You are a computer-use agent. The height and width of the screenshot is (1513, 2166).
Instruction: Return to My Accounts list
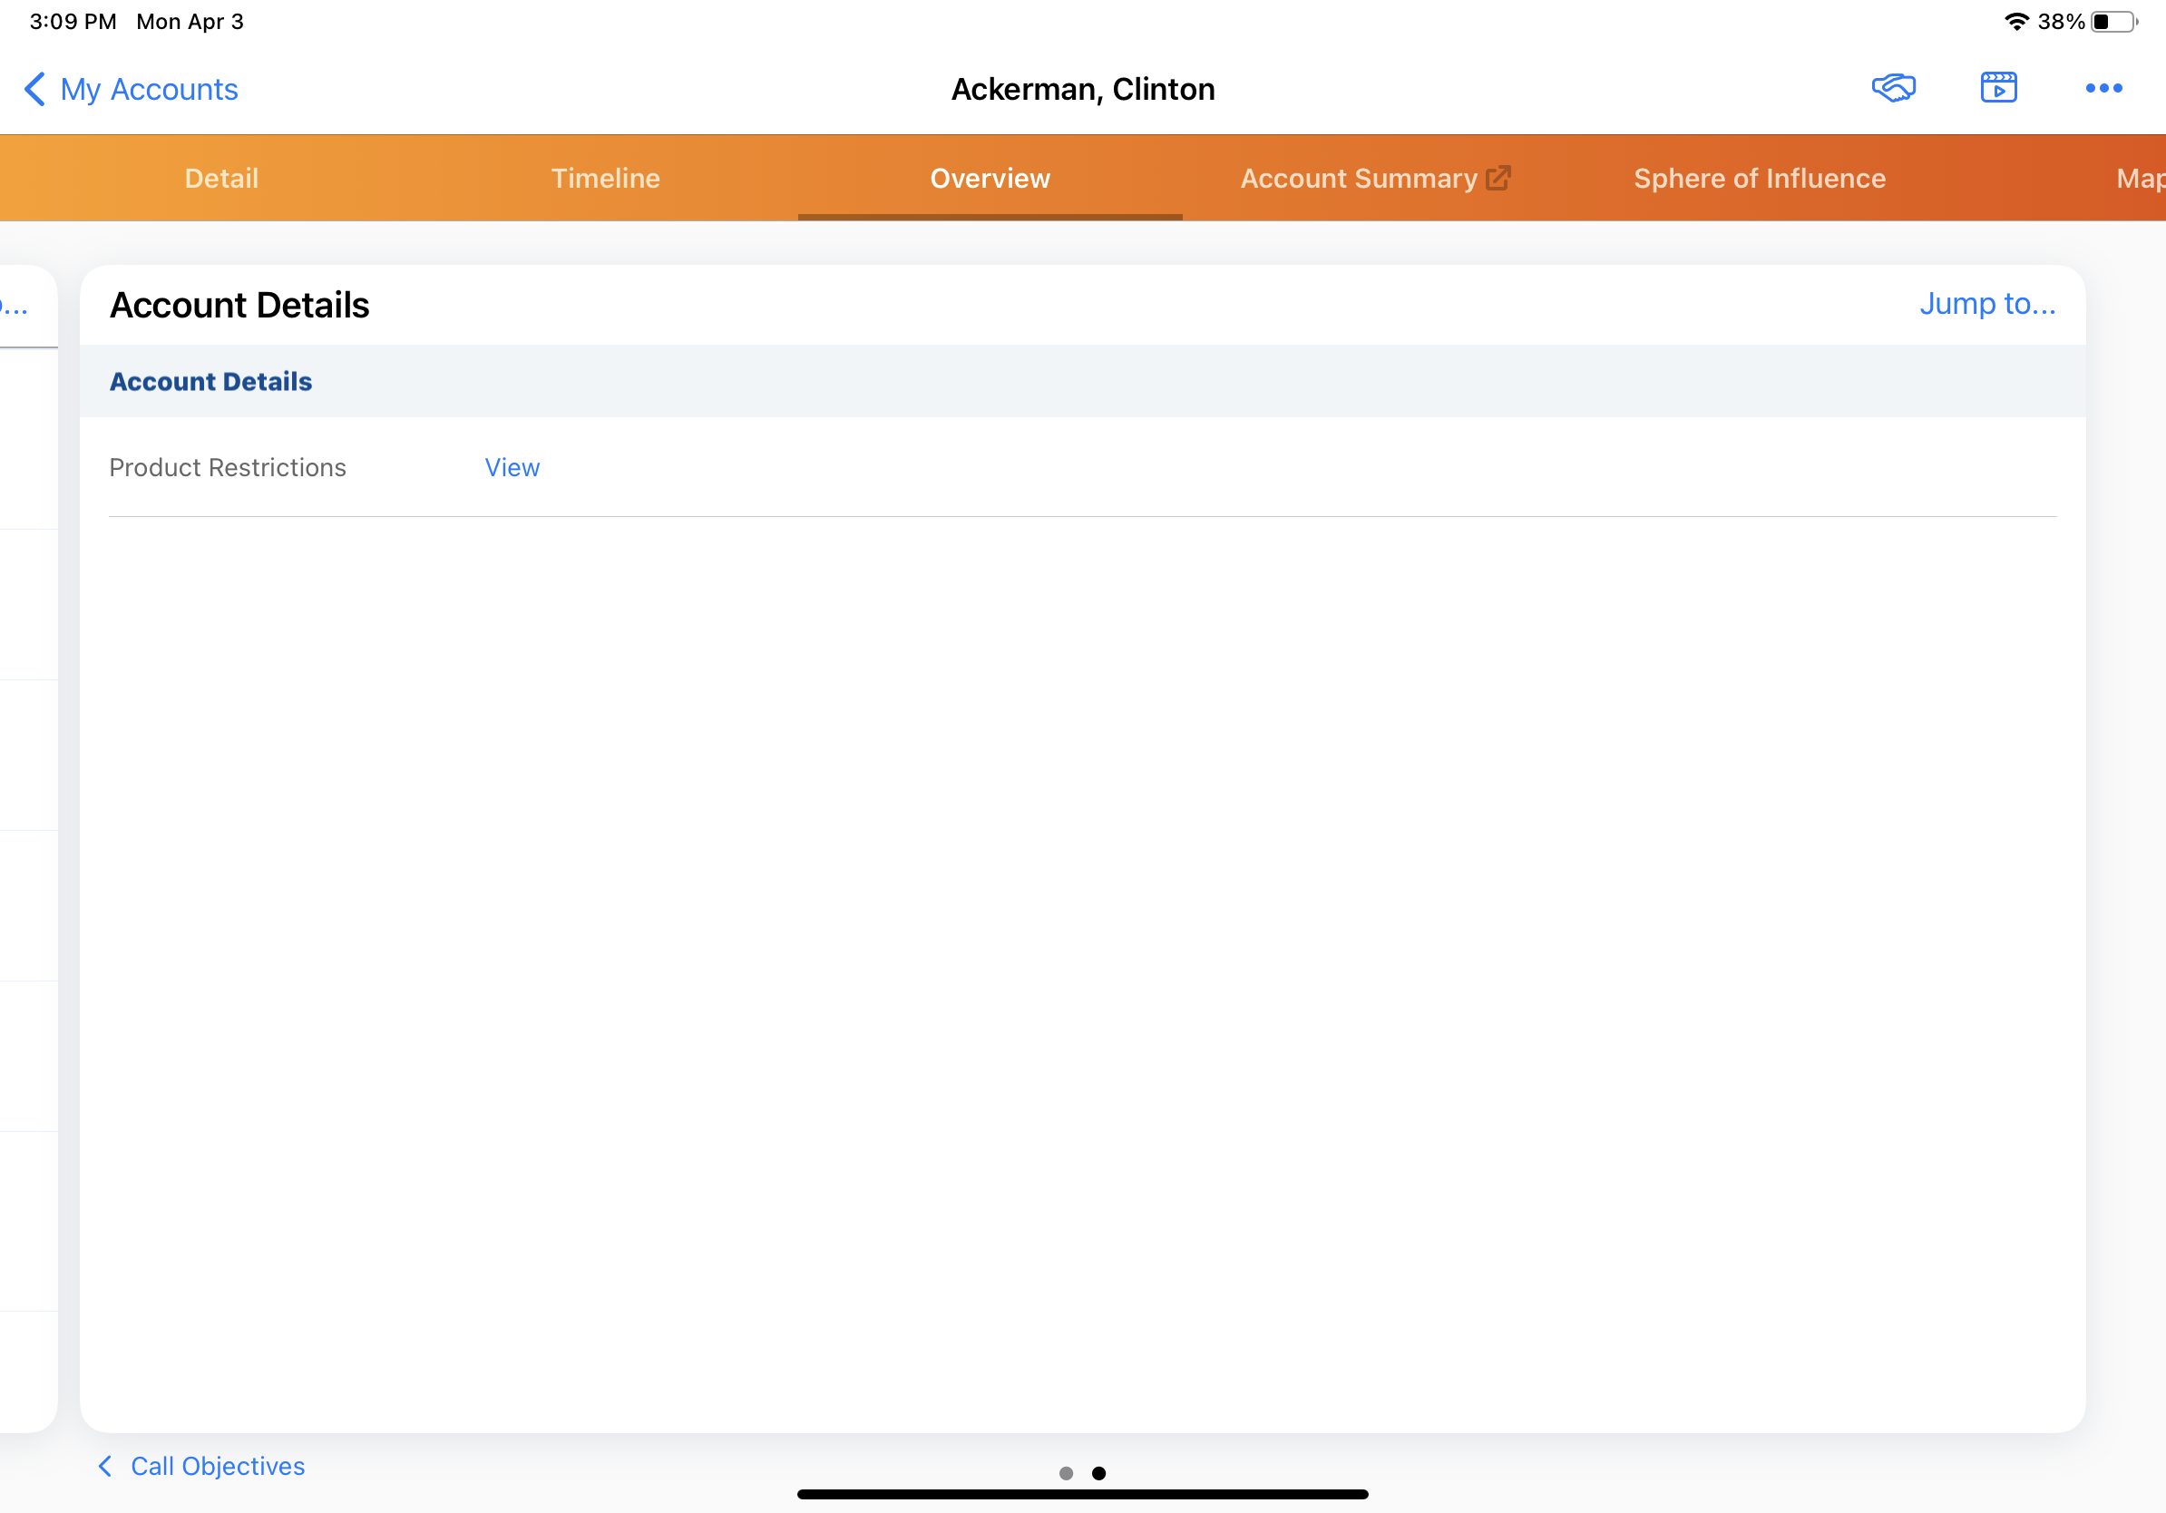coord(149,90)
